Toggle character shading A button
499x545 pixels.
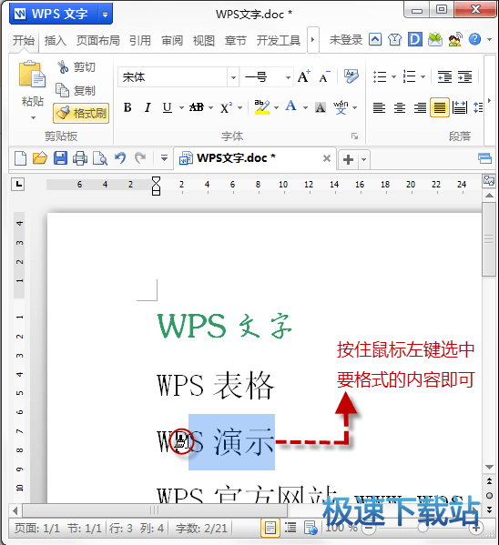321,107
